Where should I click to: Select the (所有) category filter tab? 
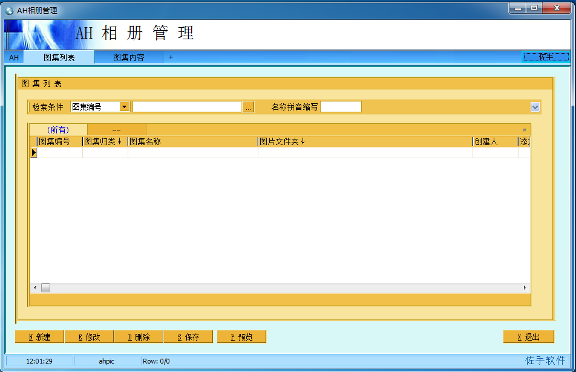pos(58,130)
